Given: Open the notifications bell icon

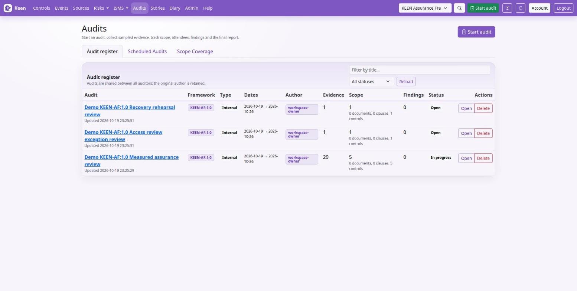Looking at the screenshot, I should point(521,8).
